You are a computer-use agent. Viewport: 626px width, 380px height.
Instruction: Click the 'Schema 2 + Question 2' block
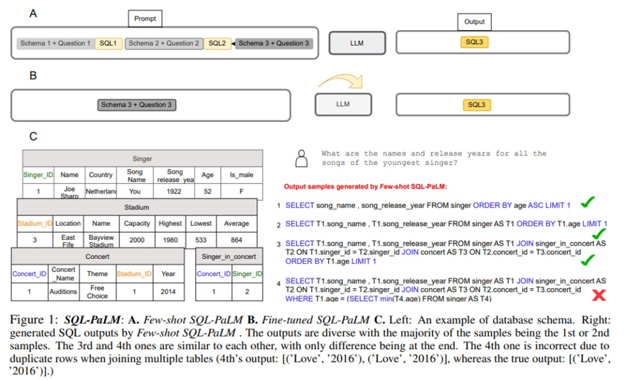163,43
